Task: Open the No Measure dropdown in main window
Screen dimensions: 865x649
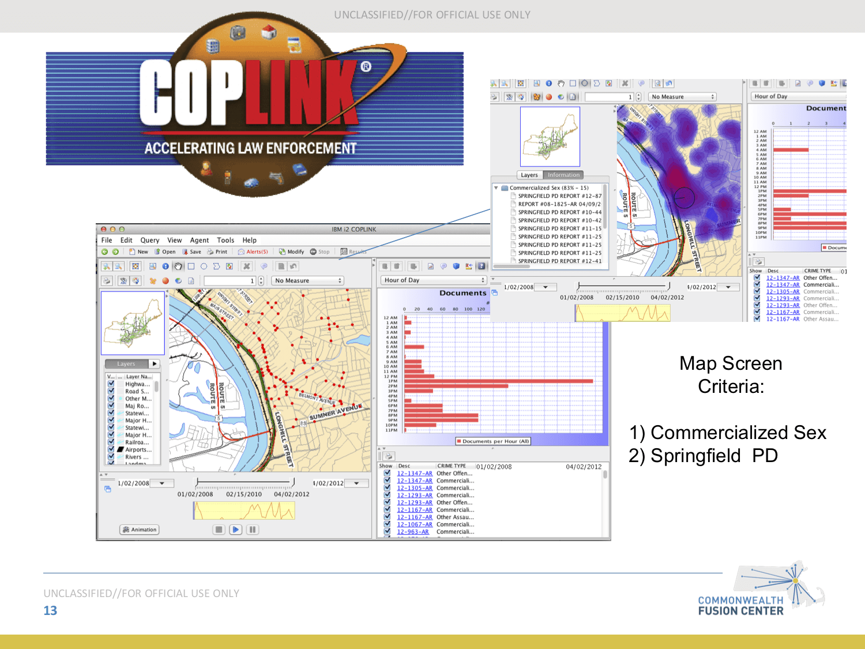Action: [x=307, y=280]
